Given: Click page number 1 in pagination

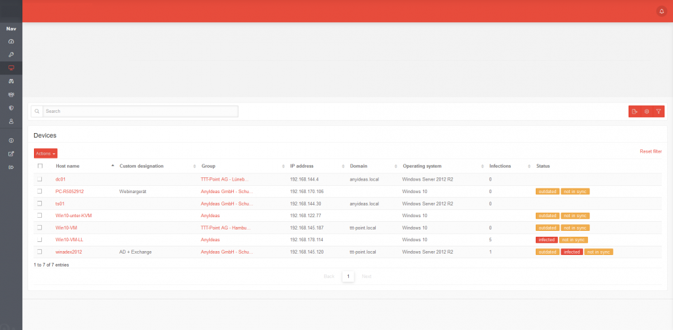Looking at the screenshot, I should 349,277.
